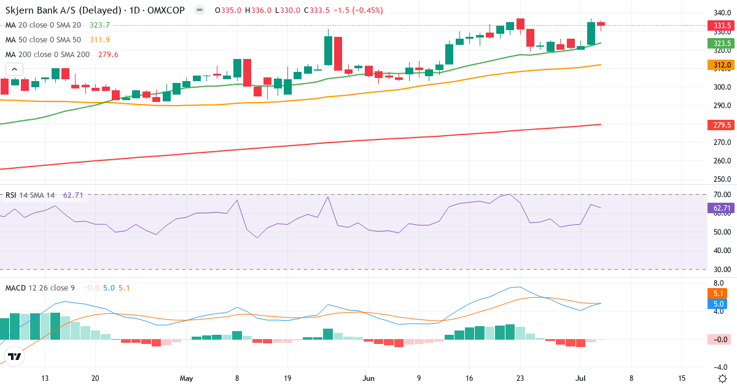Open chart settings gear in the bottom-right corner

pos(722,378)
